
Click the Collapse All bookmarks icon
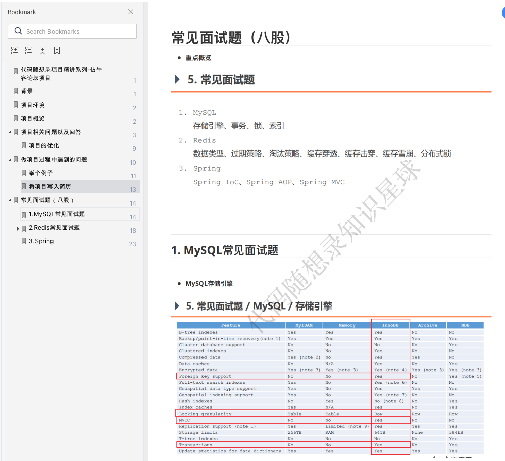pyautogui.click(x=29, y=50)
